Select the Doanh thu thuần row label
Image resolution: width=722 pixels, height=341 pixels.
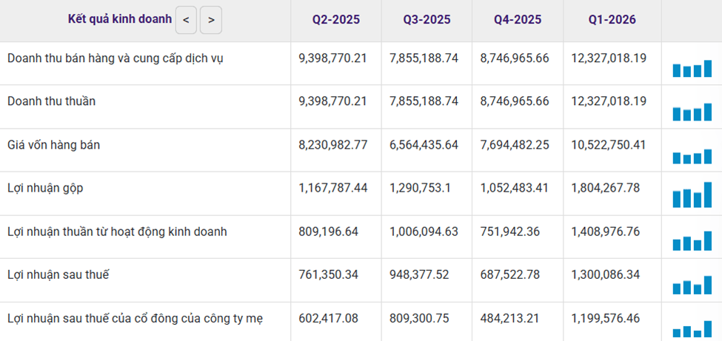[x=52, y=101]
